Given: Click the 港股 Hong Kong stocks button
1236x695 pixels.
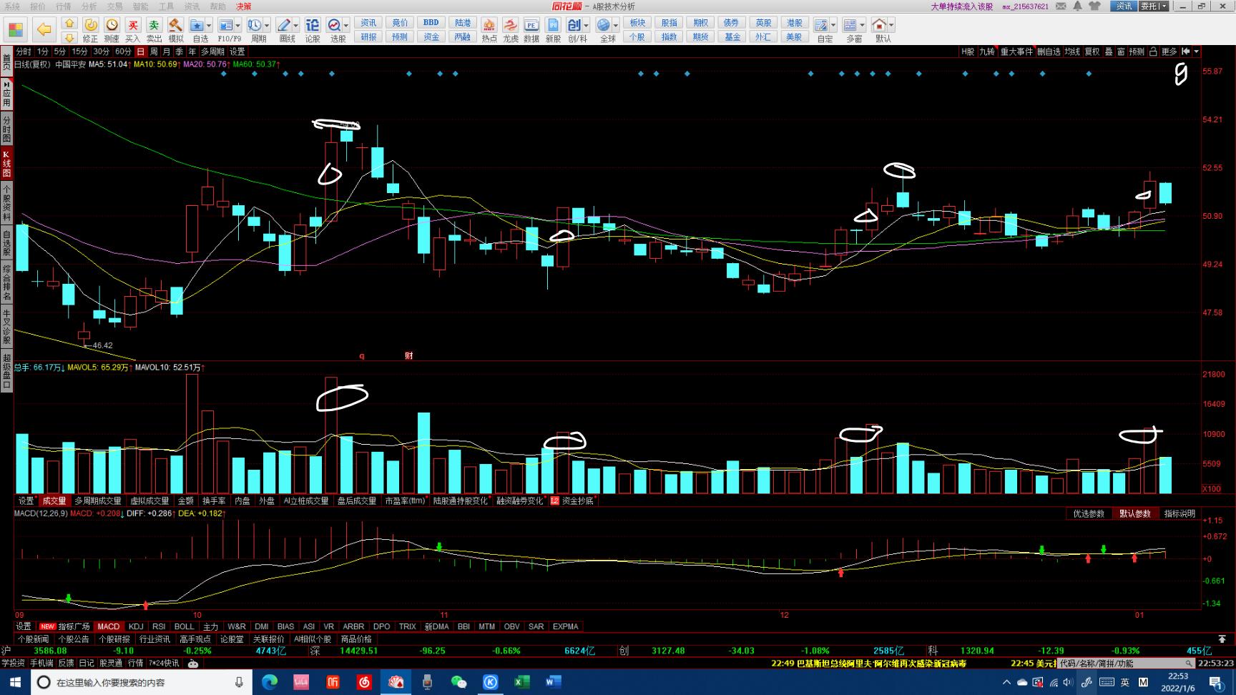Looking at the screenshot, I should tap(794, 23).
